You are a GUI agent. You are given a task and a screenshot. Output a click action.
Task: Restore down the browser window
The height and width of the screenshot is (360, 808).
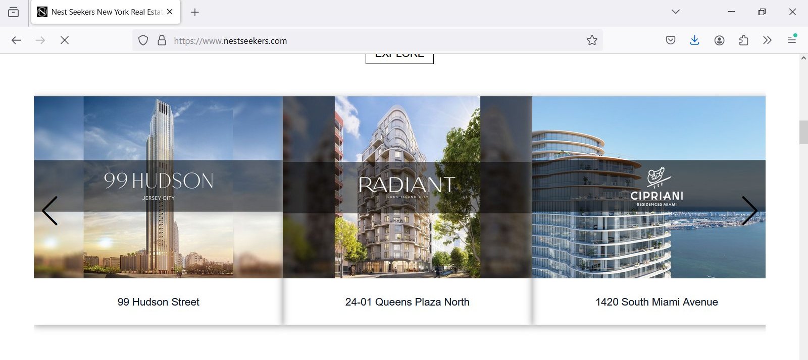(x=762, y=12)
